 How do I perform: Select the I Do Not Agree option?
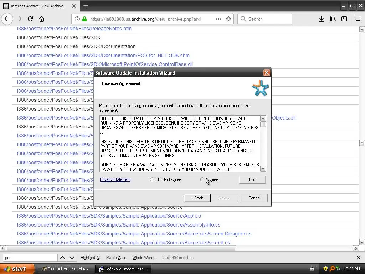tap(166, 179)
